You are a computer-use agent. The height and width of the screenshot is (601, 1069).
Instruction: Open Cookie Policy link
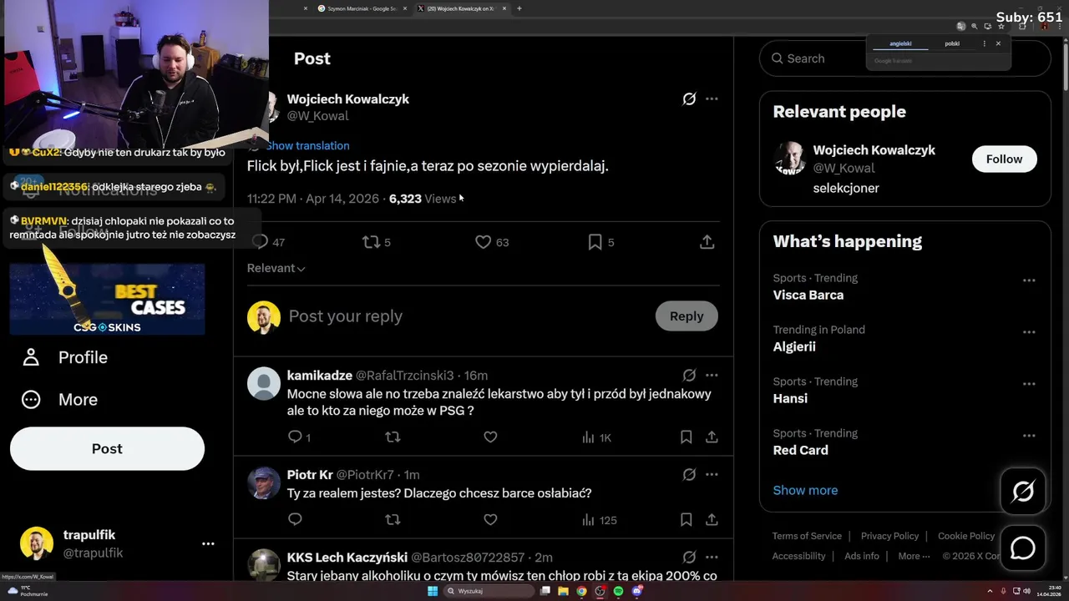point(966,536)
